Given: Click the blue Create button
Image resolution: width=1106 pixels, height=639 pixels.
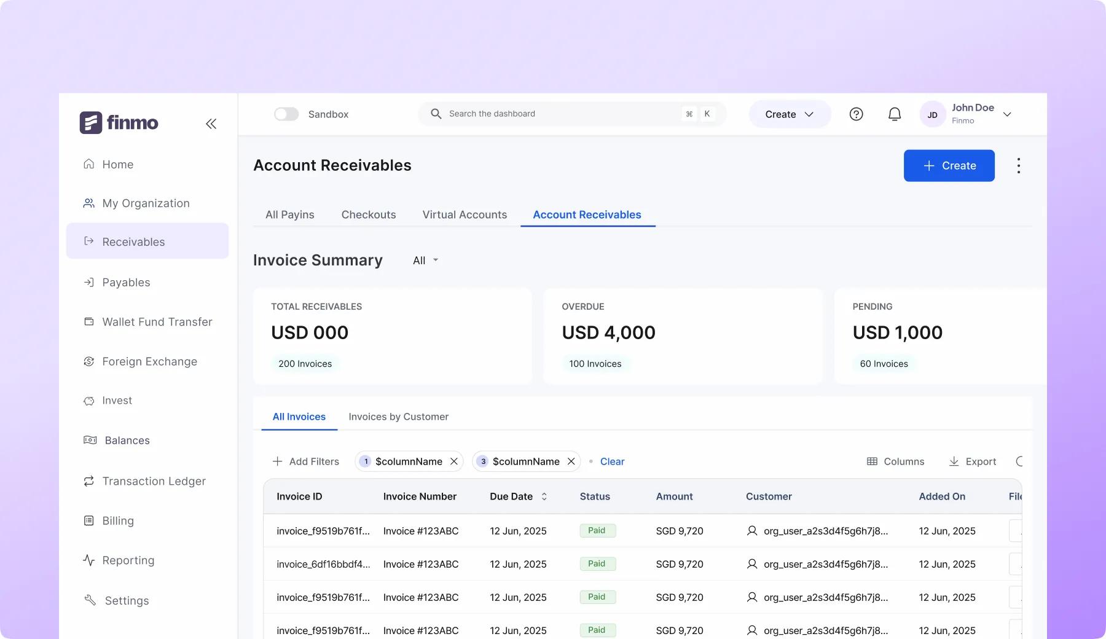Looking at the screenshot, I should [x=949, y=166].
